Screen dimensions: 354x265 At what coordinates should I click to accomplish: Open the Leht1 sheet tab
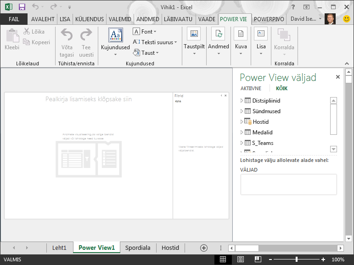(59, 248)
